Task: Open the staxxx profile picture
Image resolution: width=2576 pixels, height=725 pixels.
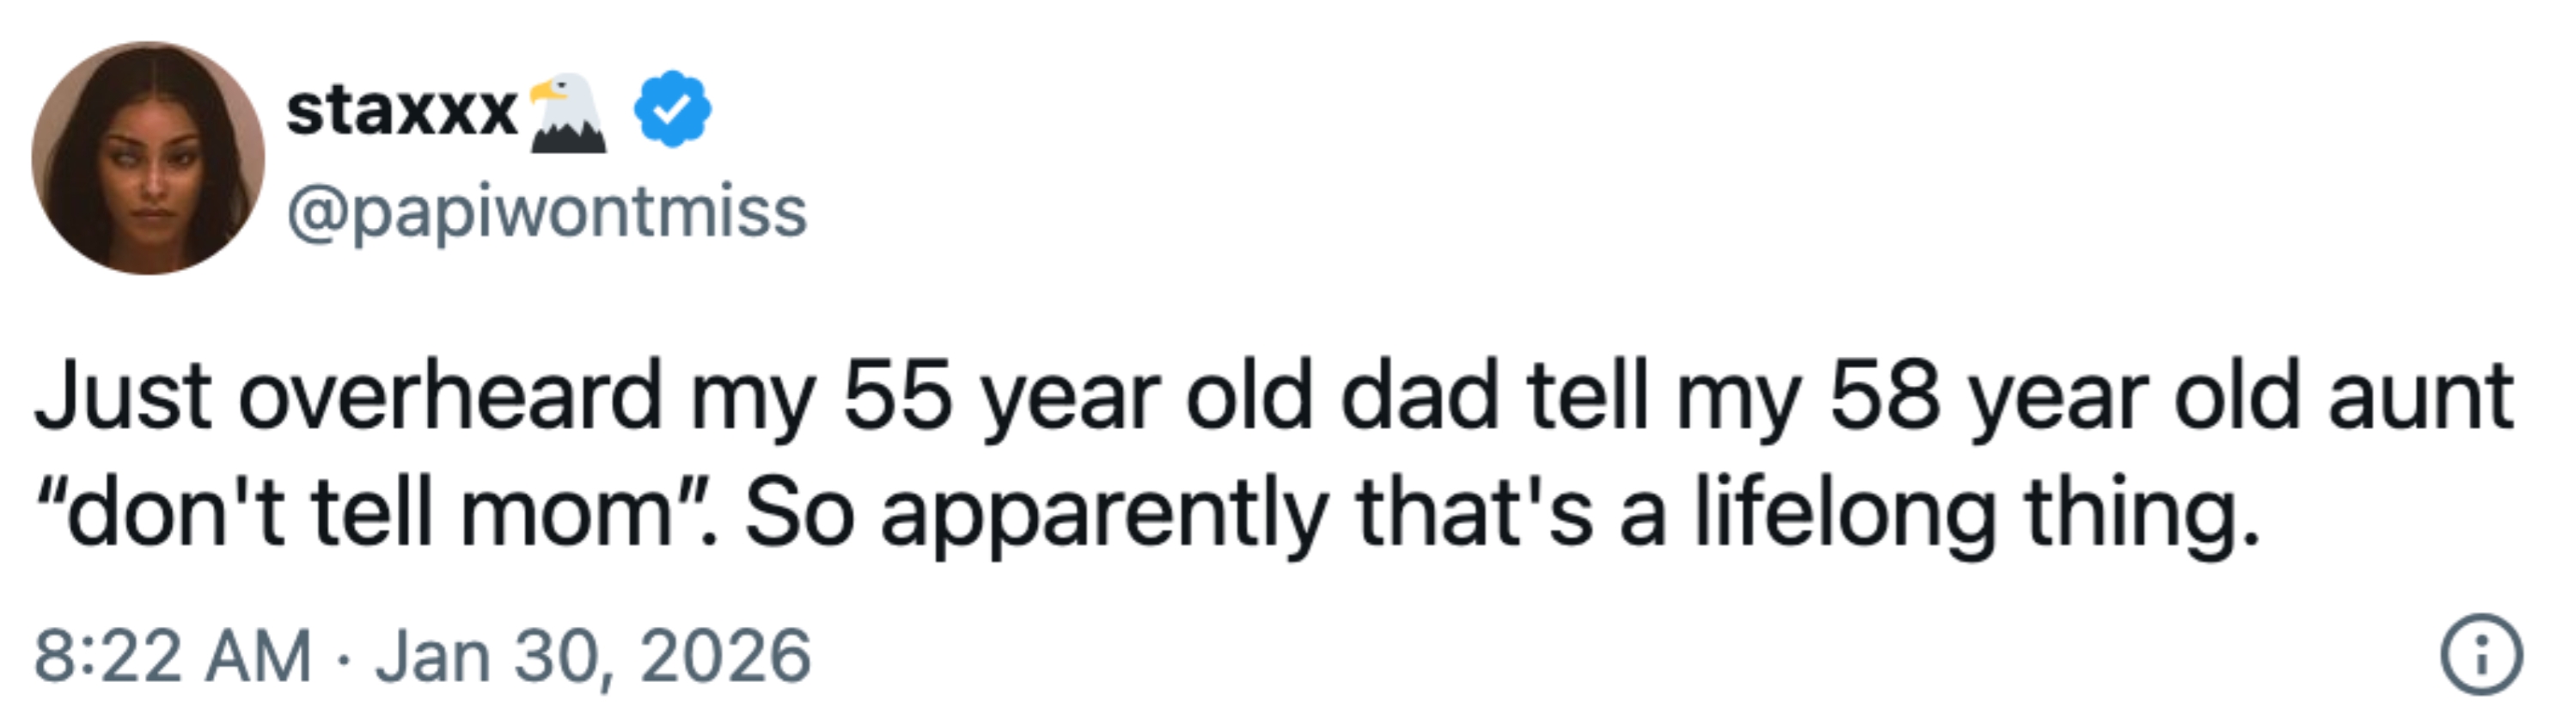Action: click(148, 158)
